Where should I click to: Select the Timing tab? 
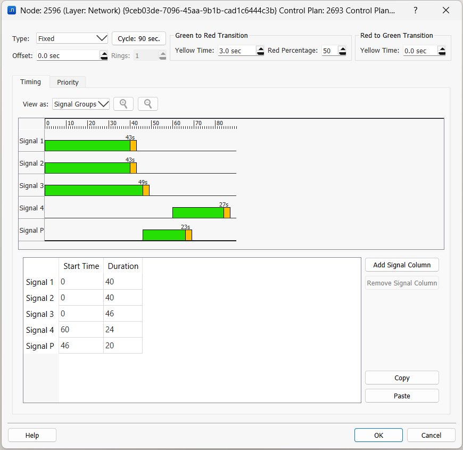pyautogui.click(x=30, y=81)
